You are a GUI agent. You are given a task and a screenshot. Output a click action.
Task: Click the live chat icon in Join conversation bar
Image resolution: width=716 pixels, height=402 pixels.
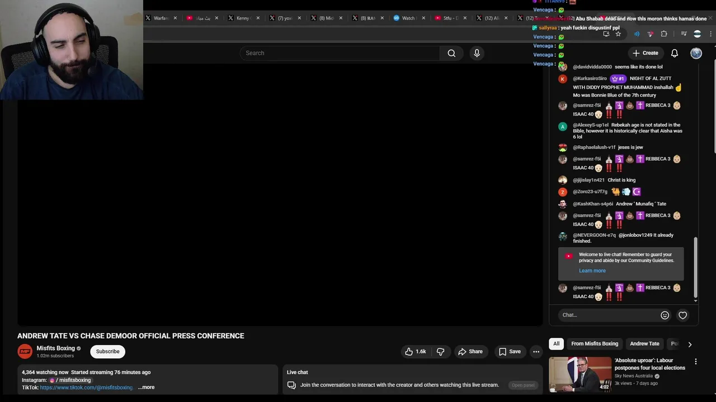[x=291, y=385]
